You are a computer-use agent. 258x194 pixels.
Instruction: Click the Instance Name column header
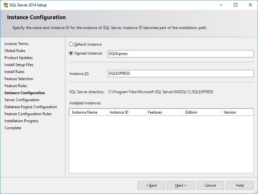(x=88, y=112)
